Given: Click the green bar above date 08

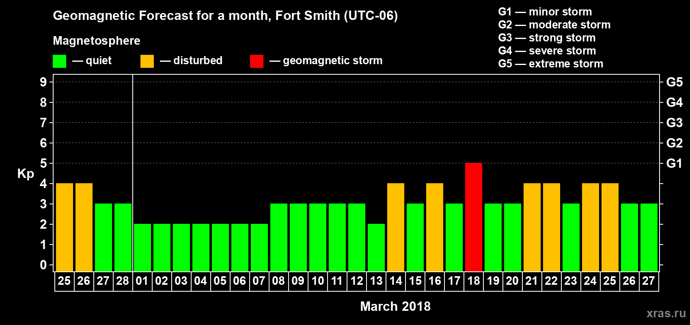Looking at the screenshot, I should [x=279, y=238].
